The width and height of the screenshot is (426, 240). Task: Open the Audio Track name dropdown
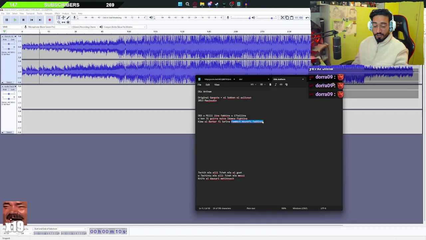click(10, 86)
